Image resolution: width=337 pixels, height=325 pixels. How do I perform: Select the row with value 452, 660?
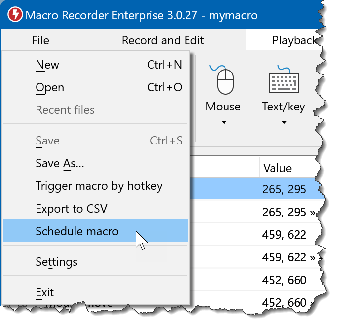pos(285,280)
